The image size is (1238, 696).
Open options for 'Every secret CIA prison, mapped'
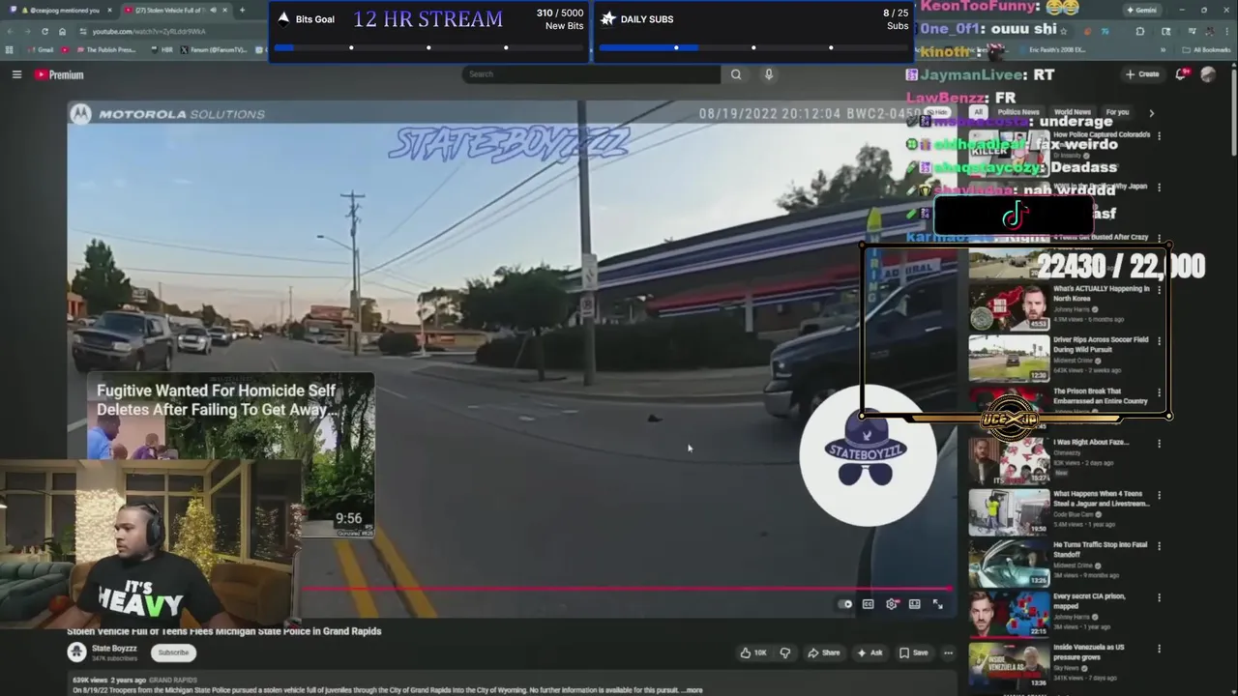[x=1159, y=596]
